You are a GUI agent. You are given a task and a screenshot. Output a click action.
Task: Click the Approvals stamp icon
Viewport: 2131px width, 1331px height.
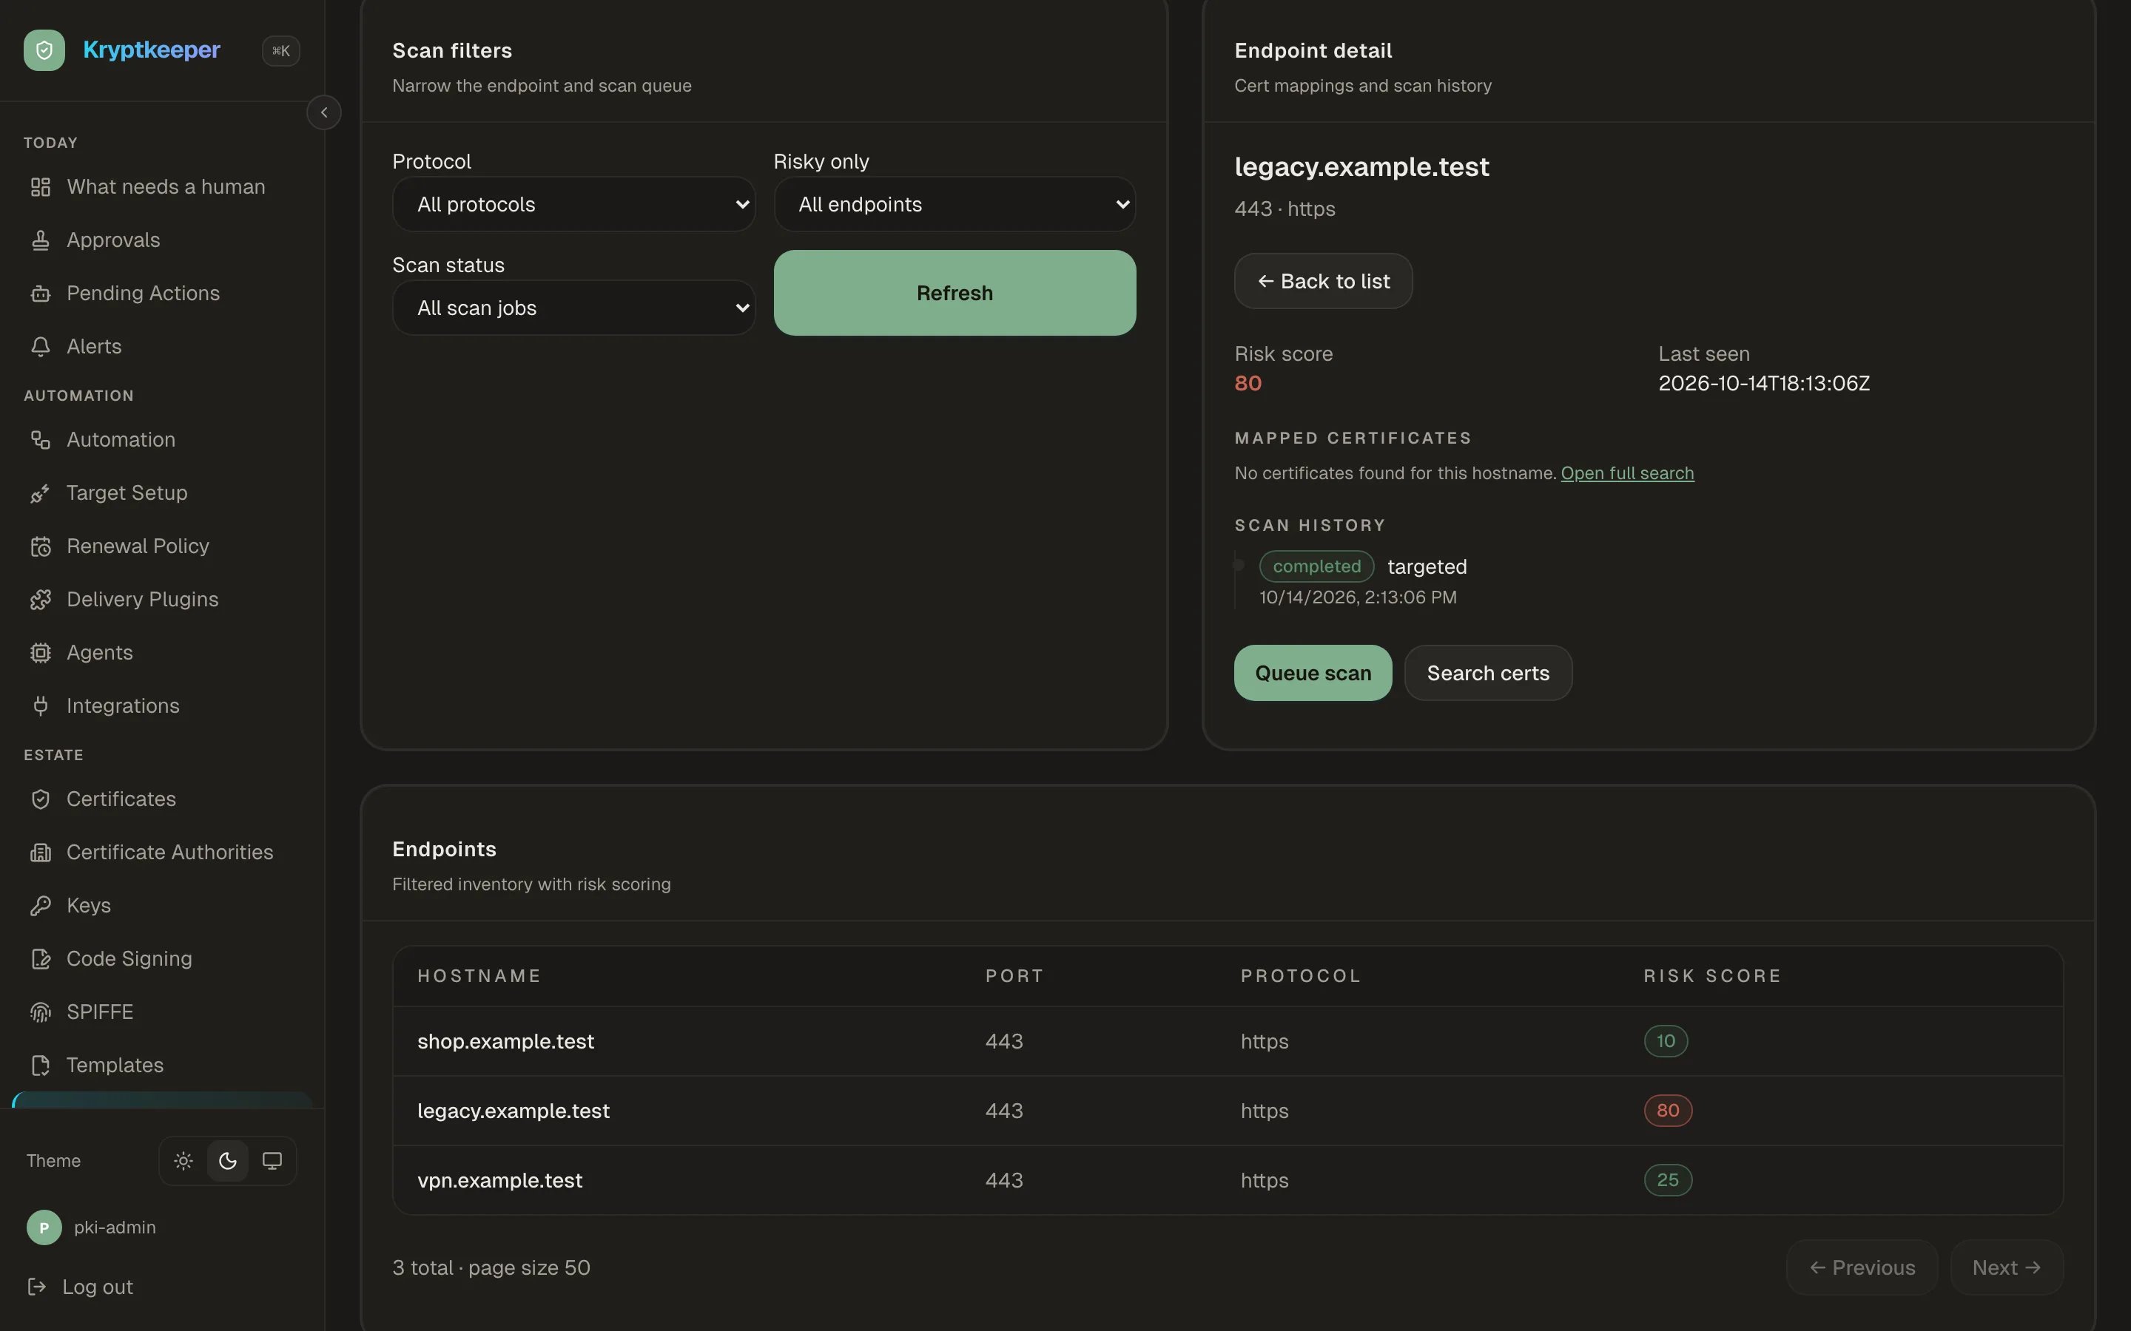tap(41, 240)
